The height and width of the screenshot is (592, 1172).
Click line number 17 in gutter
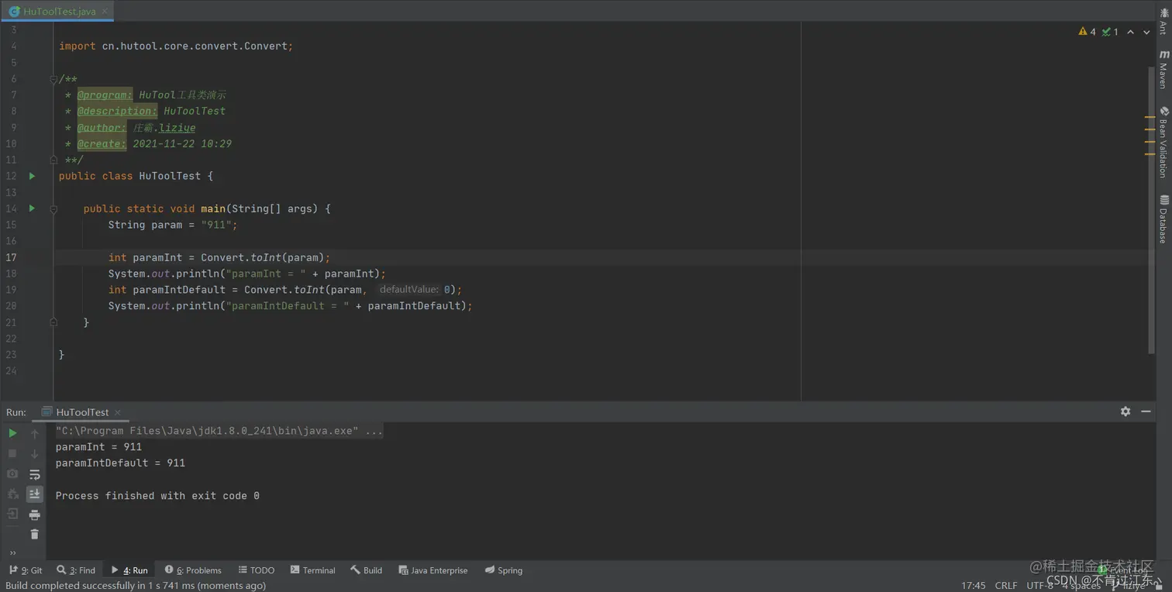pyautogui.click(x=11, y=257)
